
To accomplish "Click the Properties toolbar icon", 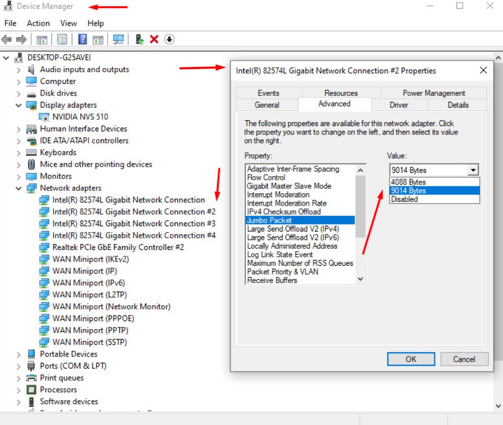I will coord(62,40).
